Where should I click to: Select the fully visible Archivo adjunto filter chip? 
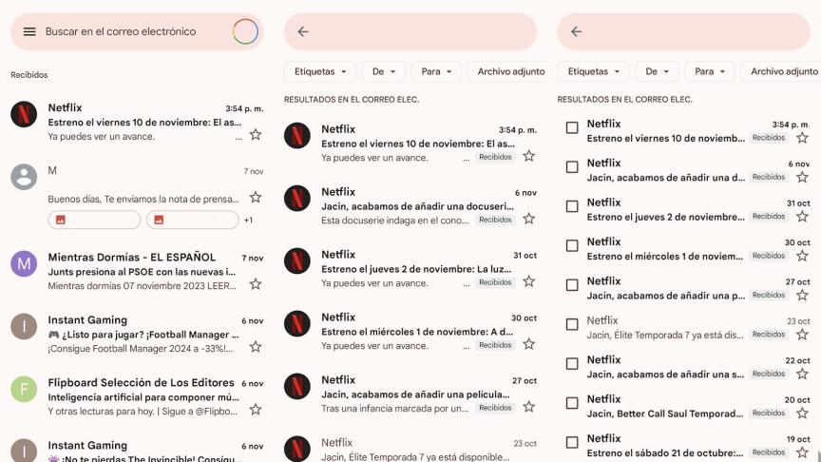coord(510,71)
